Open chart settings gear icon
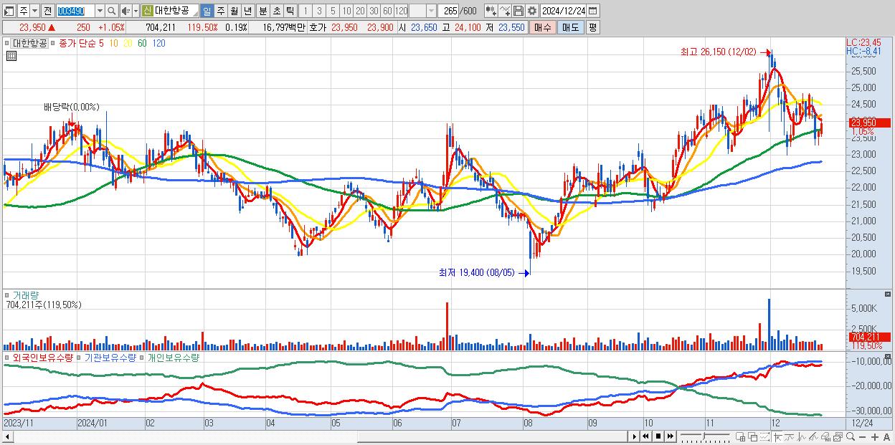This screenshot has height=445, width=895. pos(532,11)
